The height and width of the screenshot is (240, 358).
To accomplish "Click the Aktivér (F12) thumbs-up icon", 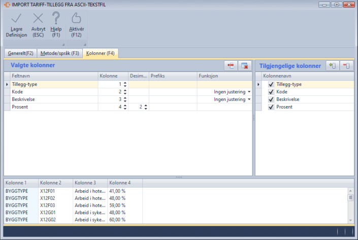I will pos(76,19).
